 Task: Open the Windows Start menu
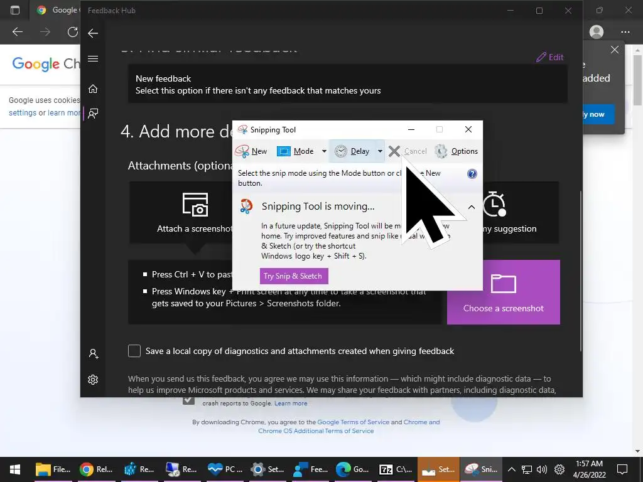(15, 469)
